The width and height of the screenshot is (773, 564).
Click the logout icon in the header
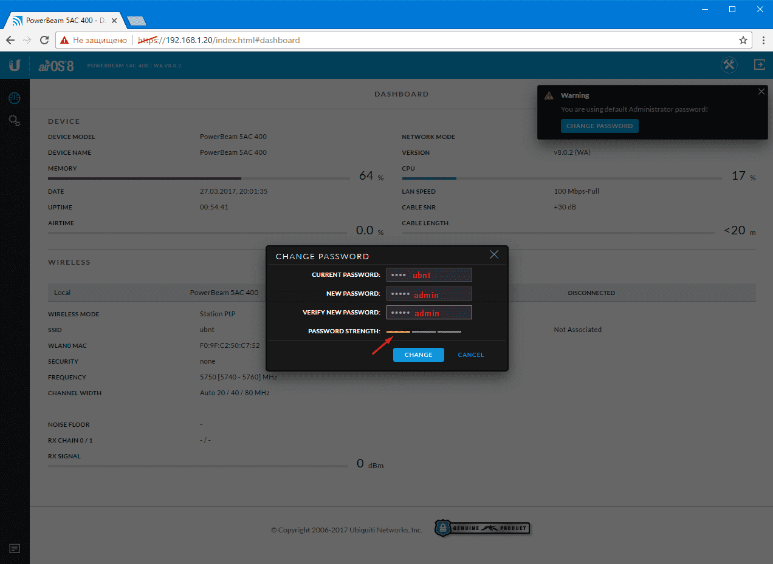(759, 65)
